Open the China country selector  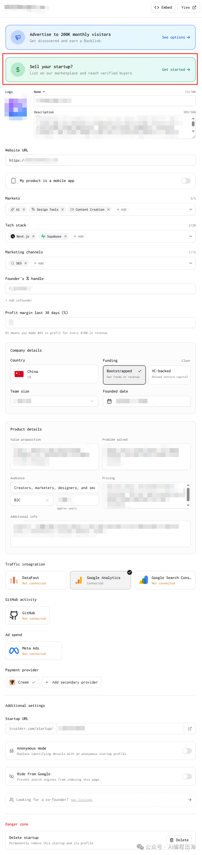54,374
